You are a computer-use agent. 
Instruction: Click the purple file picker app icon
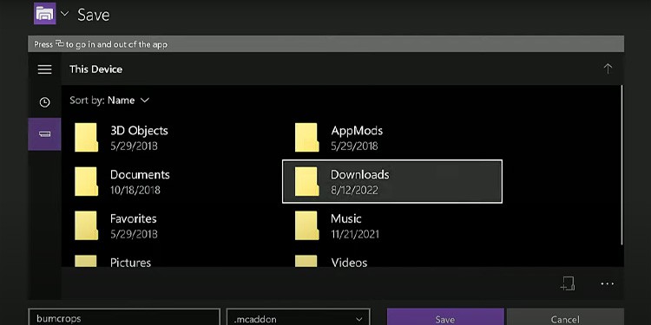click(x=45, y=14)
